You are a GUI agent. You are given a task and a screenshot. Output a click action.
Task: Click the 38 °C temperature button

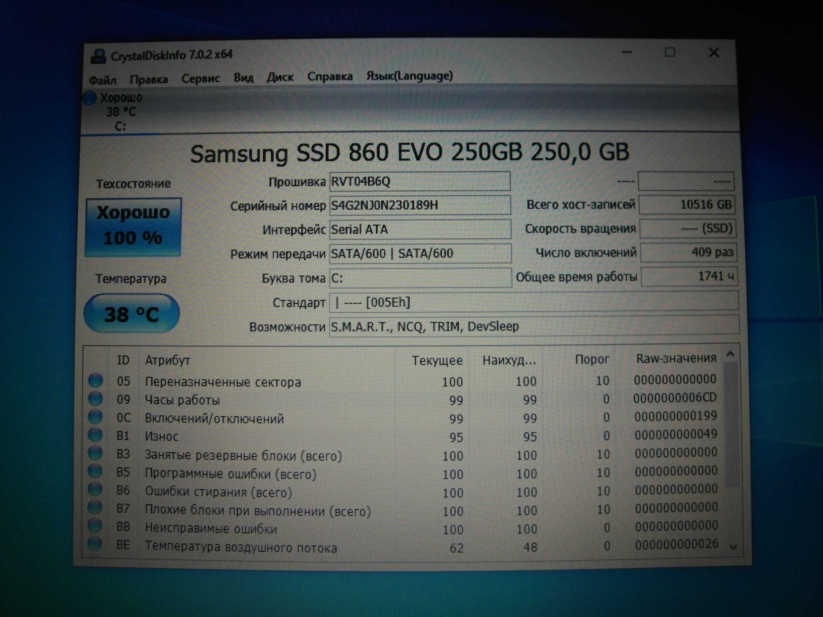pyautogui.click(x=132, y=313)
